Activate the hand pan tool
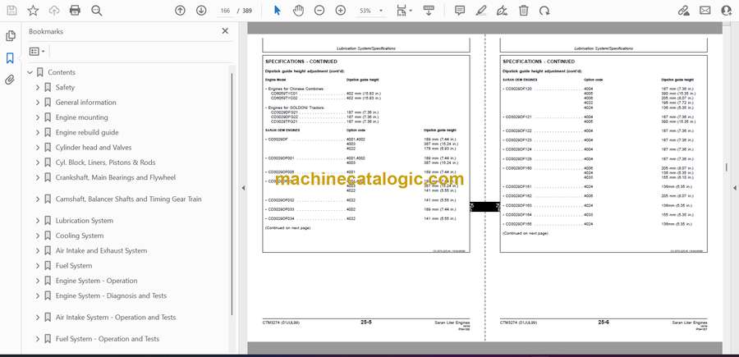 (298, 11)
